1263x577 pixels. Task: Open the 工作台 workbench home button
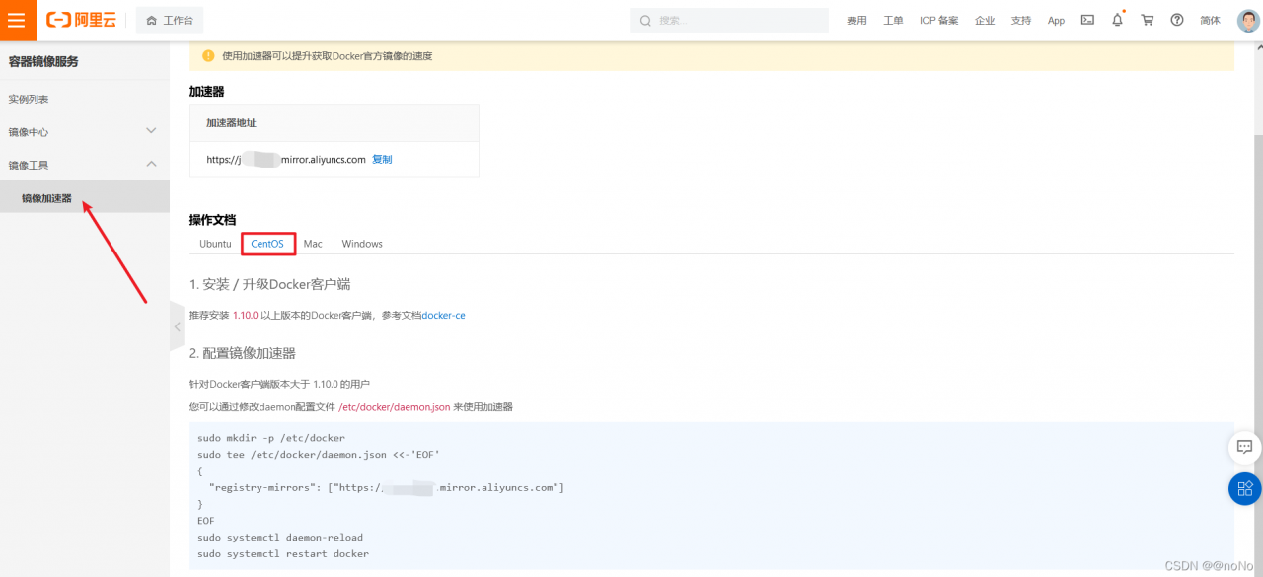170,20
